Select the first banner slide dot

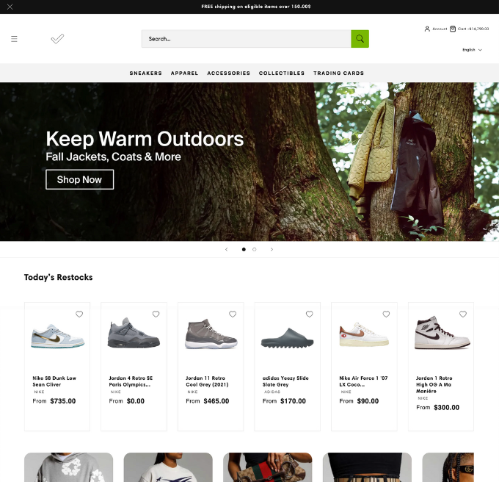244,249
